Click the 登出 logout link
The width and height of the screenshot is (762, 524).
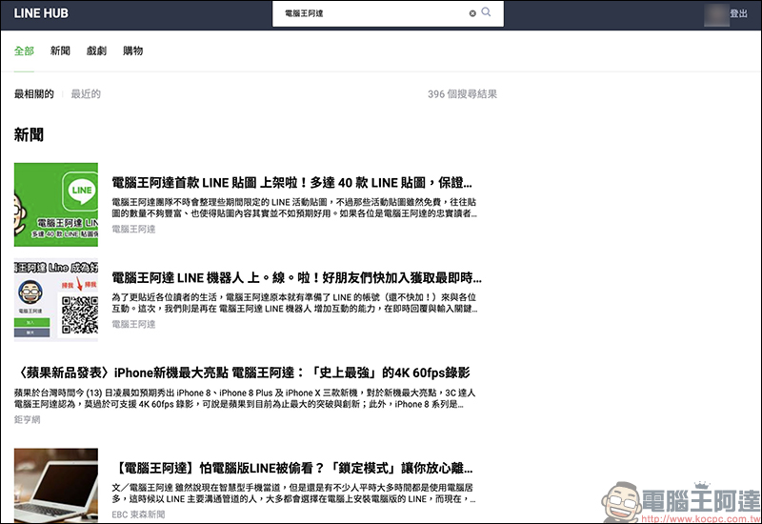(x=738, y=13)
